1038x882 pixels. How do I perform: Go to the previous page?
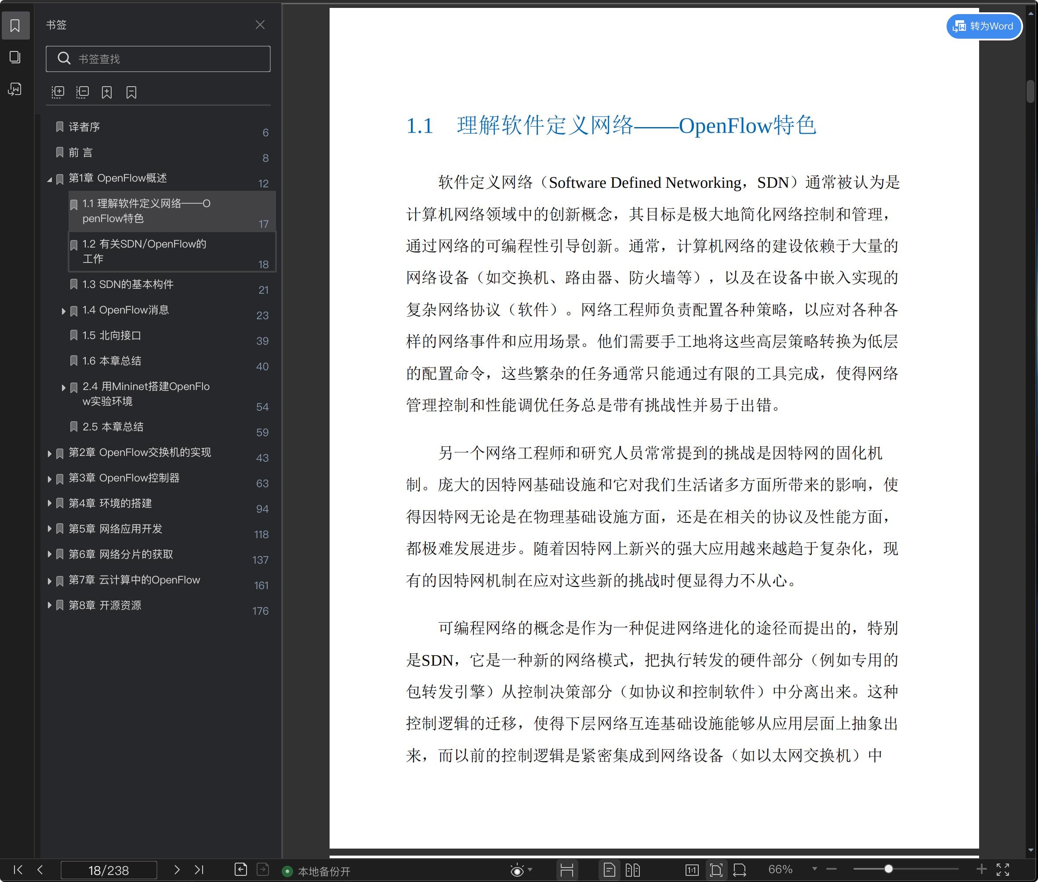tap(40, 870)
